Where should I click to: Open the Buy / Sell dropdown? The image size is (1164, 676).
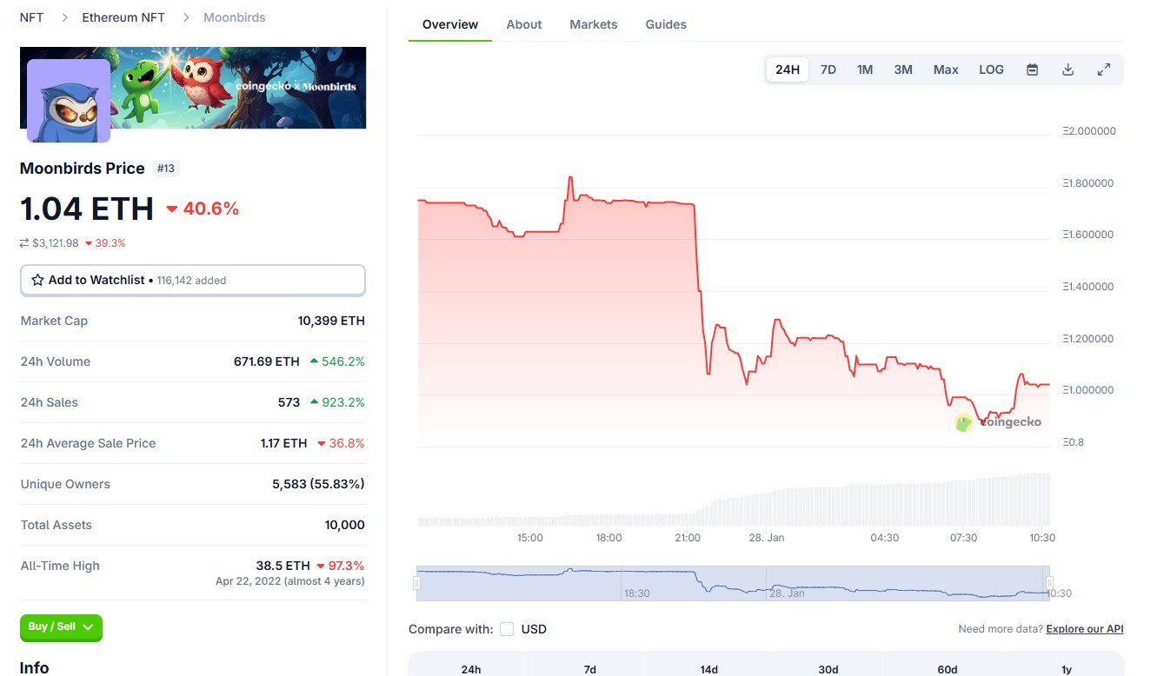click(x=61, y=625)
